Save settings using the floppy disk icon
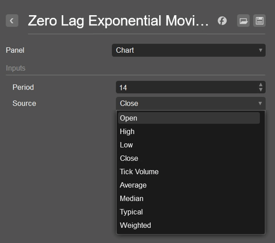 click(x=259, y=21)
